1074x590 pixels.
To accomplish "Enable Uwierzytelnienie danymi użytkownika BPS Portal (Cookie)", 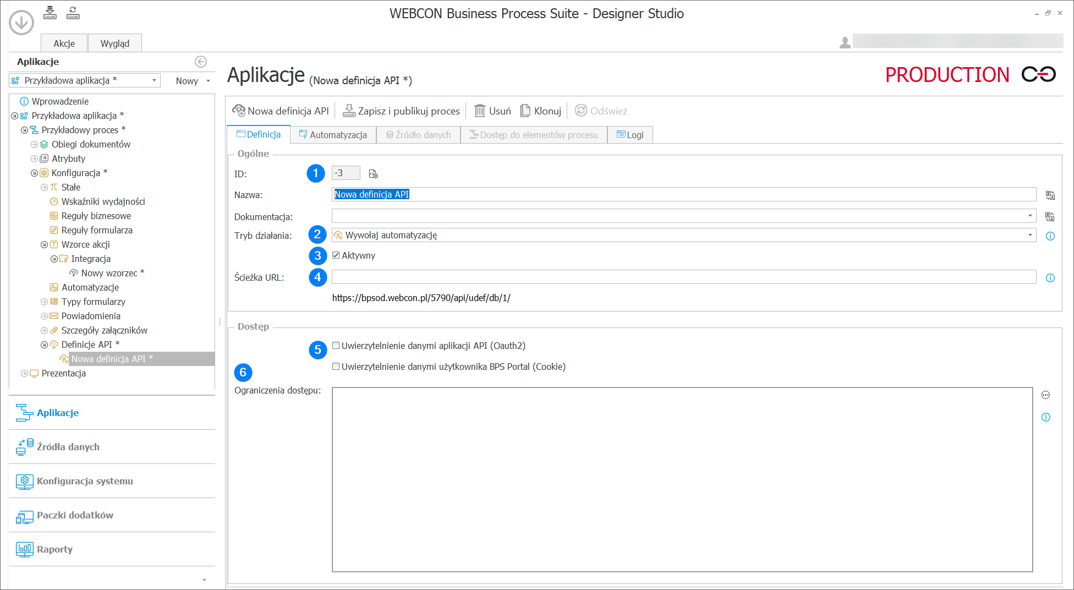I will [336, 366].
